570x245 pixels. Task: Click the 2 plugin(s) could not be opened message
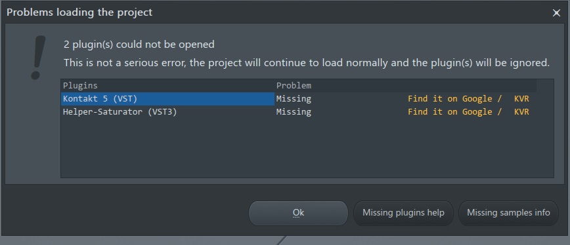(x=139, y=45)
